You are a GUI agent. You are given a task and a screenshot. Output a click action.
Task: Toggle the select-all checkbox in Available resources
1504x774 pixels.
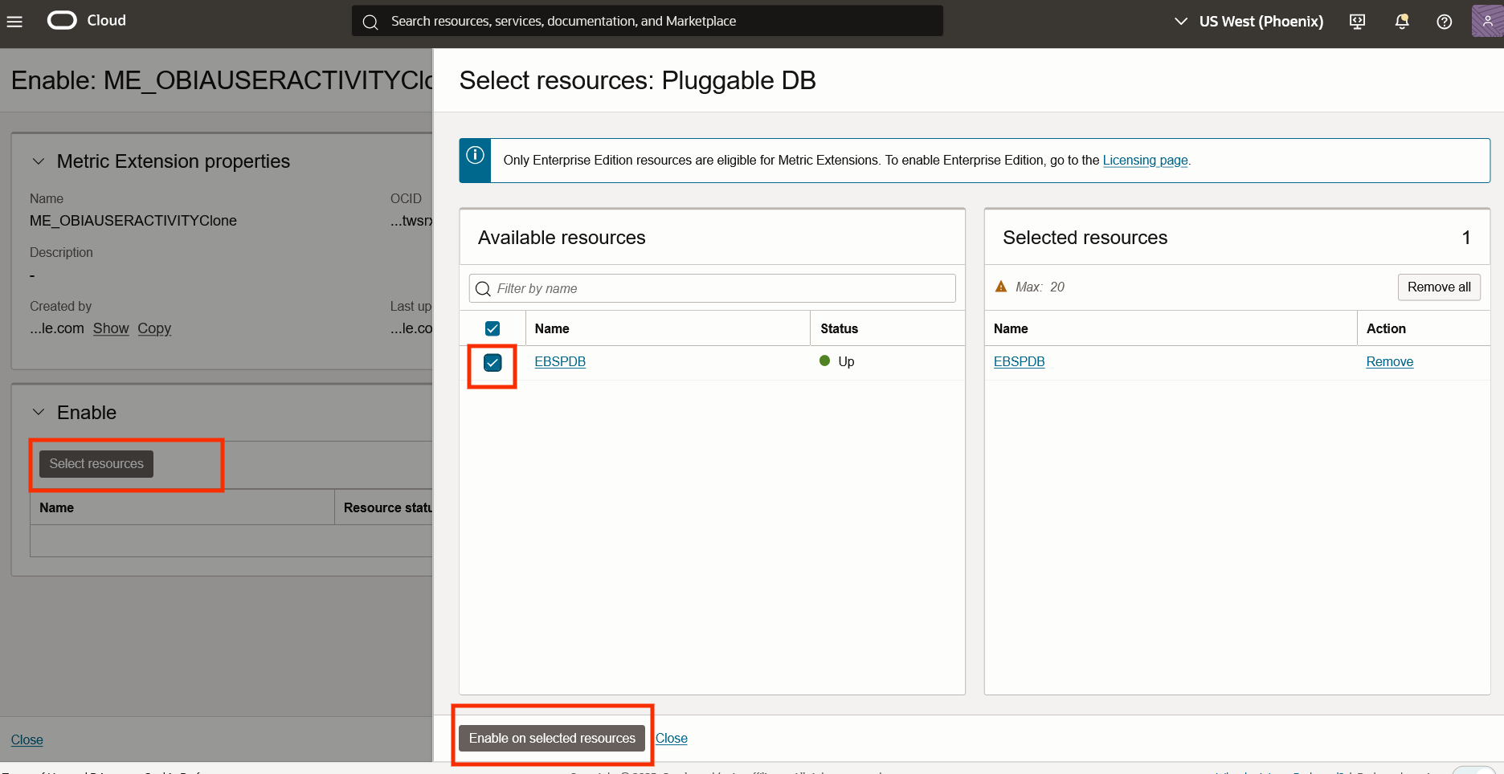click(x=492, y=328)
